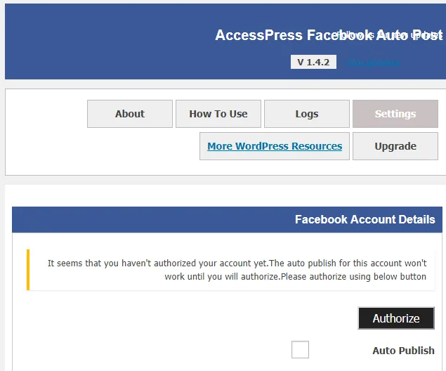Enable the Auto Publish checkbox
This screenshot has height=371, width=446.
300,349
